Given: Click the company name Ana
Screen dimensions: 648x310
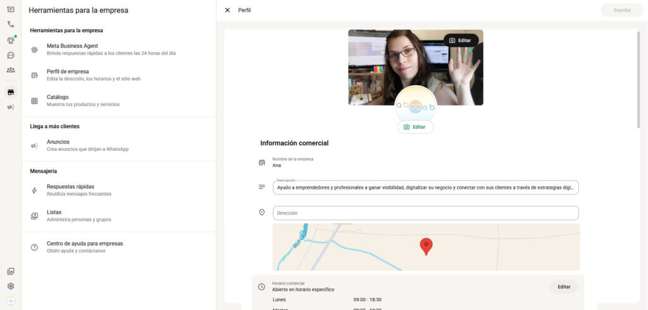Looking at the screenshot, I should coord(277,165).
